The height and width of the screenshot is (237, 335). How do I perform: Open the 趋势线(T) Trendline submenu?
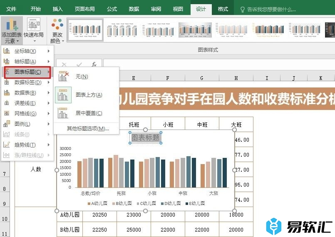point(27,145)
